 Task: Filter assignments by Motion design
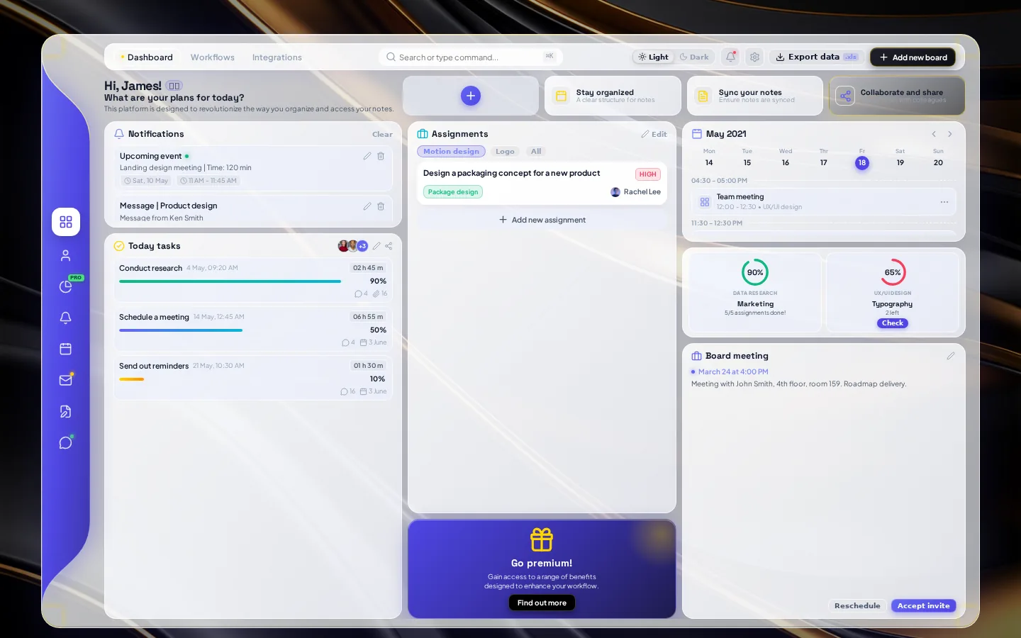tap(451, 152)
